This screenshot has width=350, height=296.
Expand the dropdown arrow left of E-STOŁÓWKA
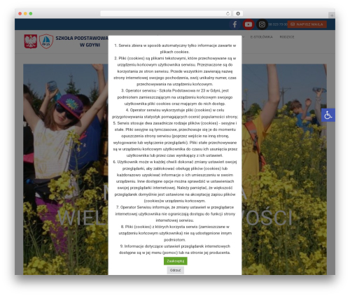(244, 37)
